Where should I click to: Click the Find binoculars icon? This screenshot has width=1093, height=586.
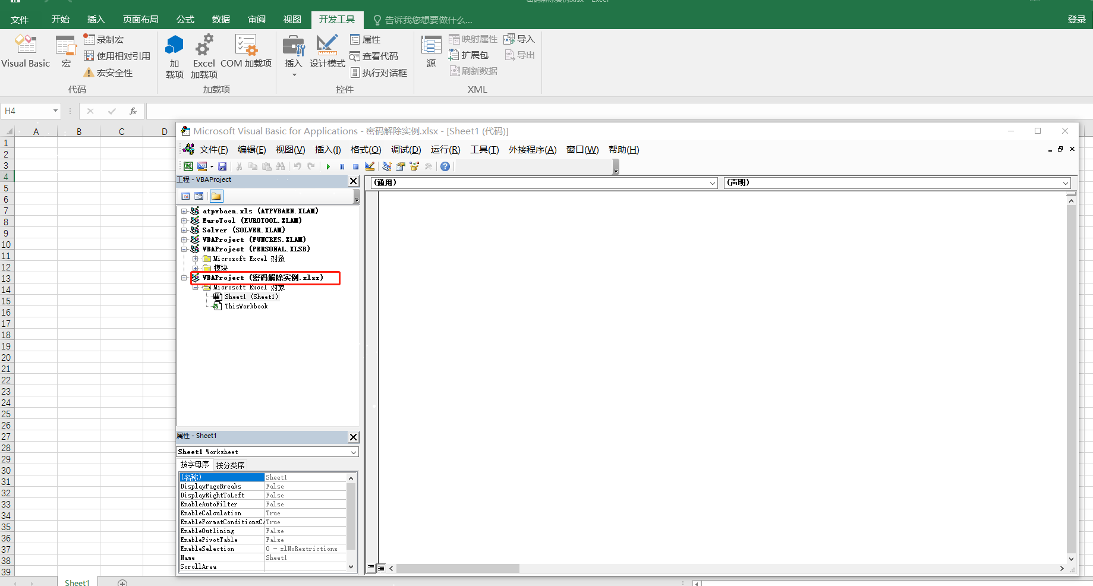(x=280, y=166)
